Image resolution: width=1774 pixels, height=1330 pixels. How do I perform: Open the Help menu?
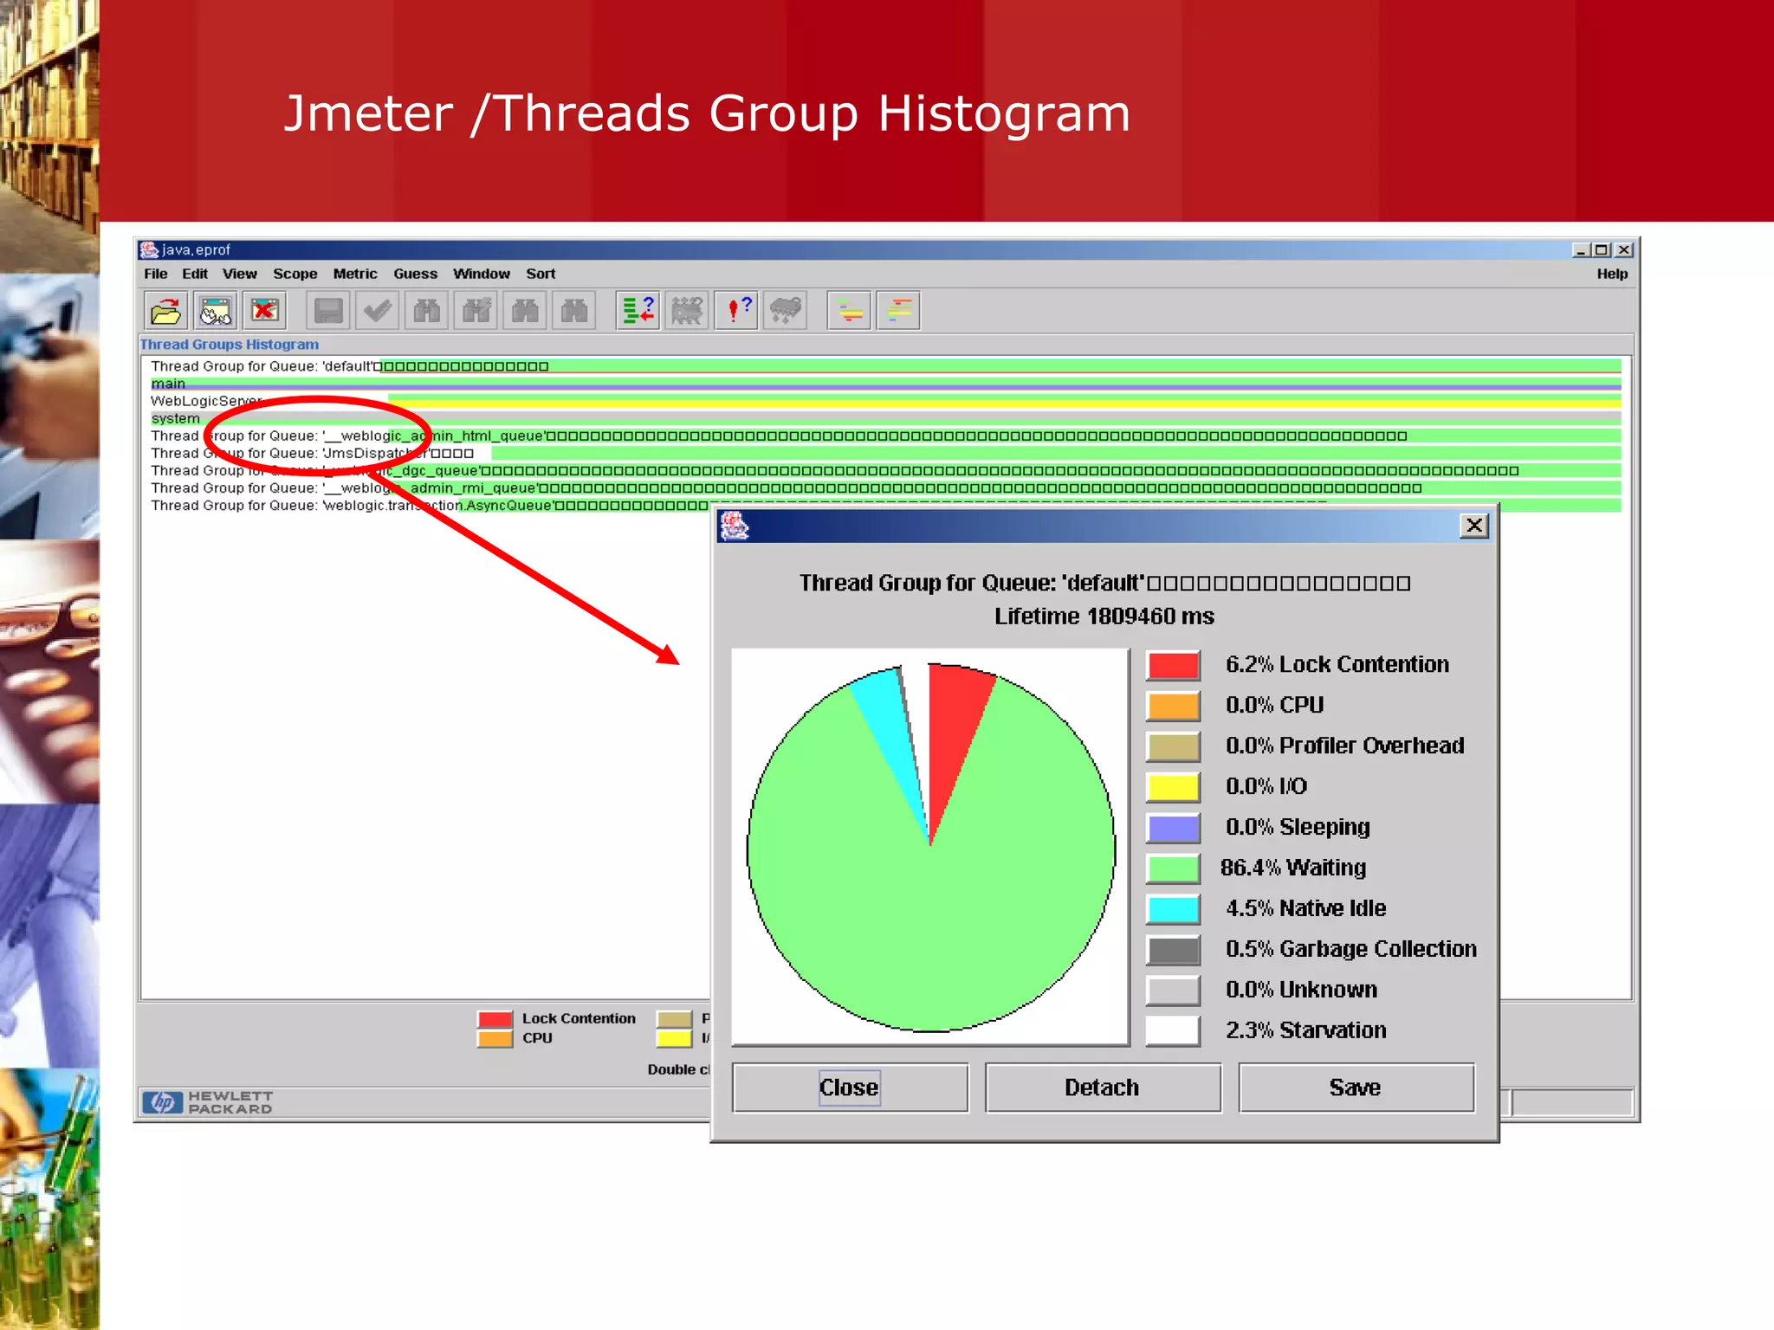[x=1613, y=274]
